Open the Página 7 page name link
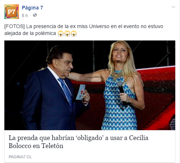Screen dimensions: 180x163 tap(32, 8)
